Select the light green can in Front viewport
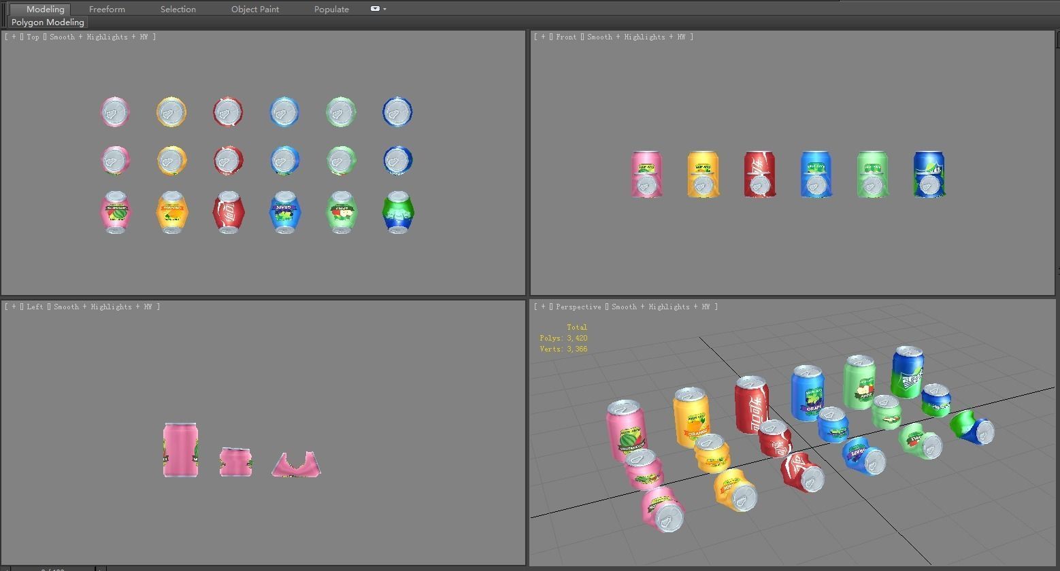The height and width of the screenshot is (571, 1060). pyautogui.click(x=872, y=175)
